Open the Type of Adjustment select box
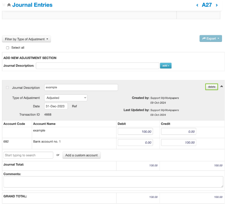The height and width of the screenshot is (208, 228). (66, 98)
